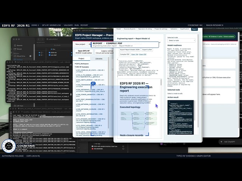Click Open DFS-RF model editor button
Image resolution: width=242 pixels, height=181 pixels.
[84, 52]
